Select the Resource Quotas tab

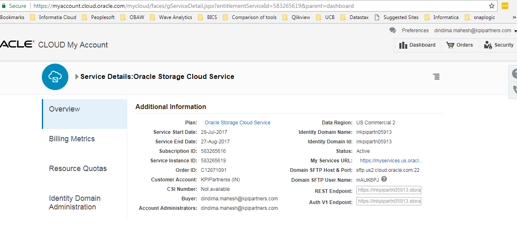point(78,169)
